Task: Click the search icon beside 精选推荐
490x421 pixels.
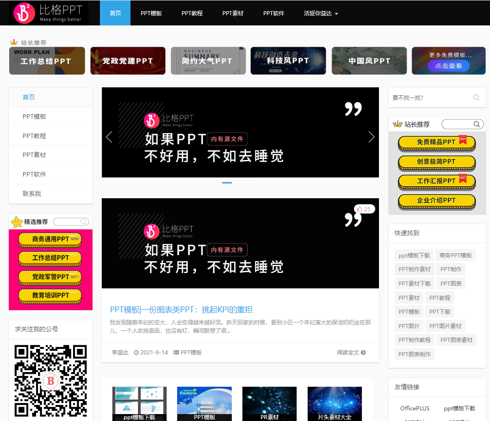Action: (x=83, y=221)
